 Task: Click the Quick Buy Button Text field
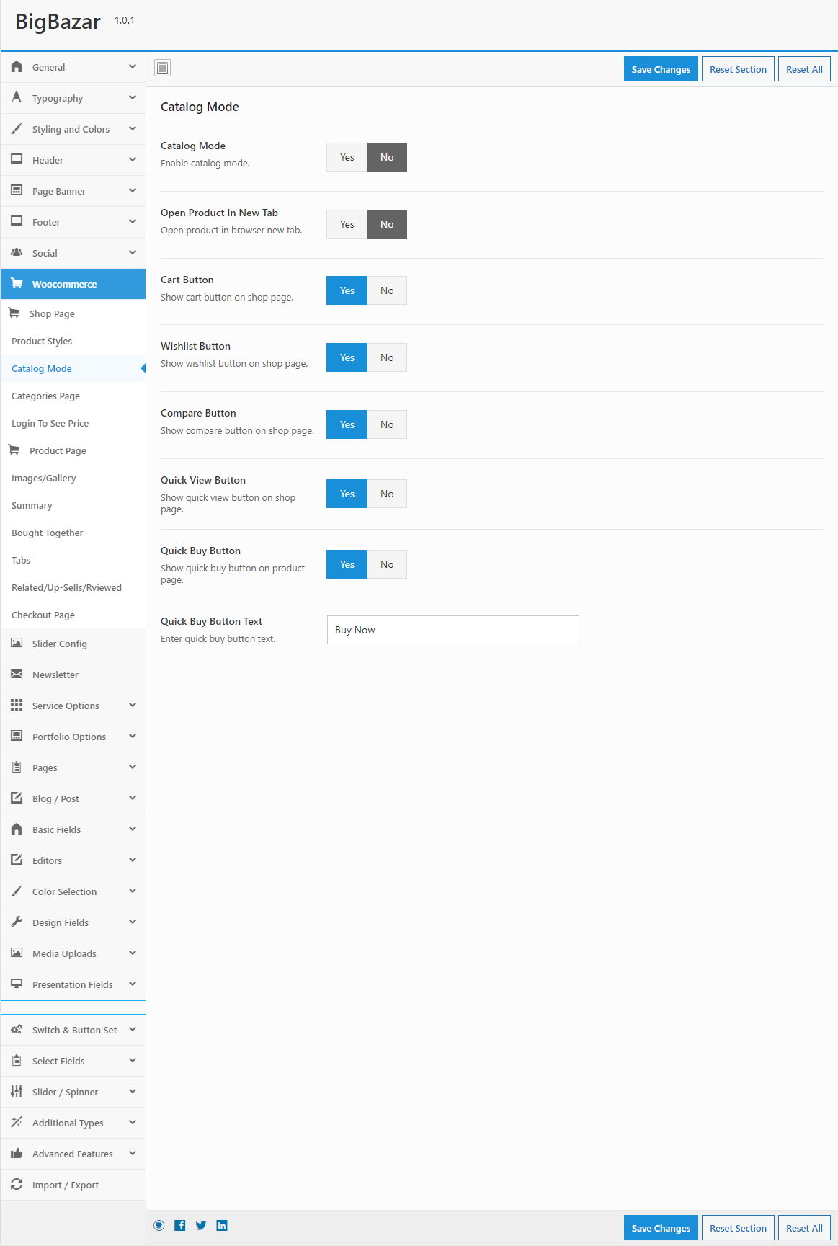click(x=453, y=630)
